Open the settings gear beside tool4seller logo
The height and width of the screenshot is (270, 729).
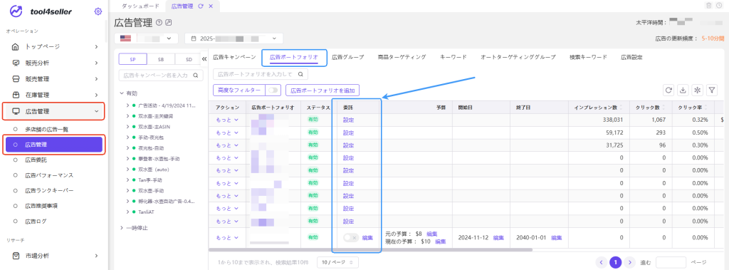(x=98, y=11)
